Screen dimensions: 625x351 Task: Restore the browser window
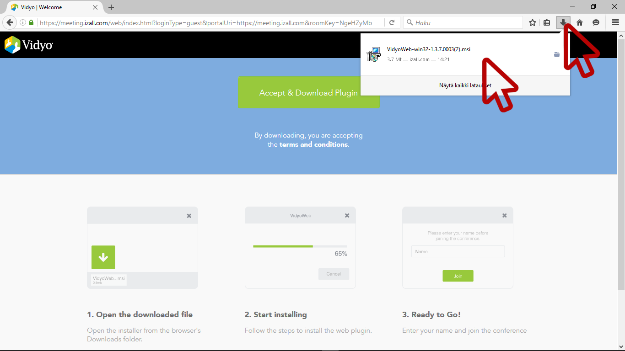point(593,6)
